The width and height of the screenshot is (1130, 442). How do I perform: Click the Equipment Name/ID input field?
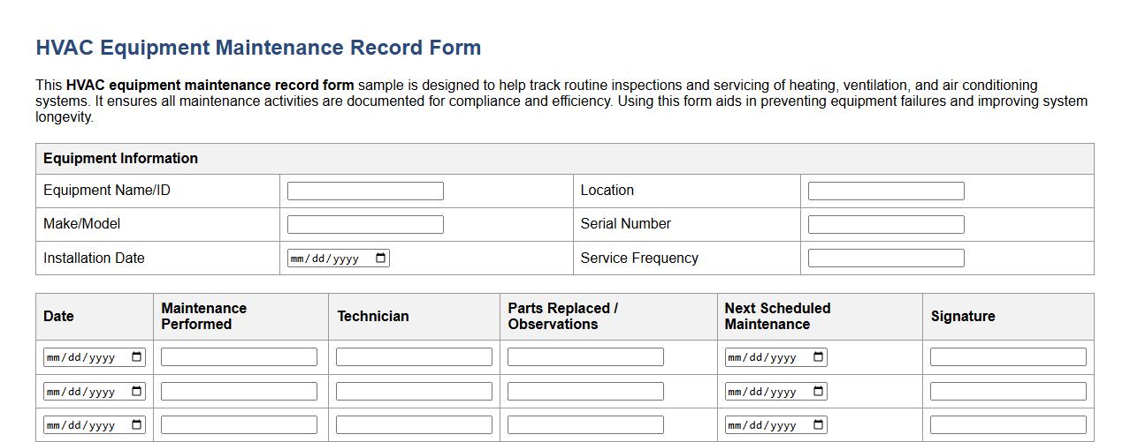click(365, 191)
